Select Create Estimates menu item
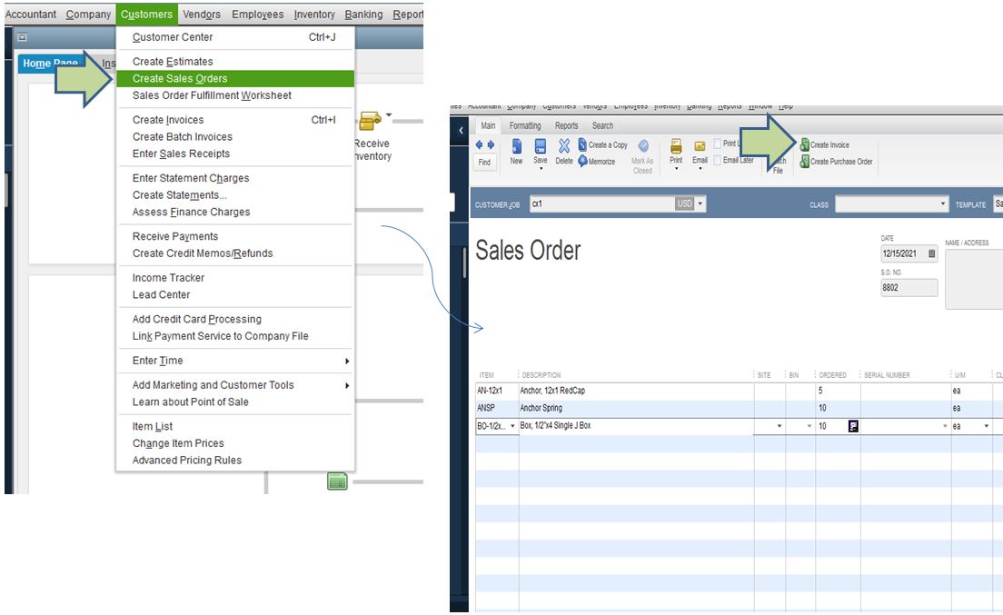The image size is (1003, 615). tap(235, 62)
